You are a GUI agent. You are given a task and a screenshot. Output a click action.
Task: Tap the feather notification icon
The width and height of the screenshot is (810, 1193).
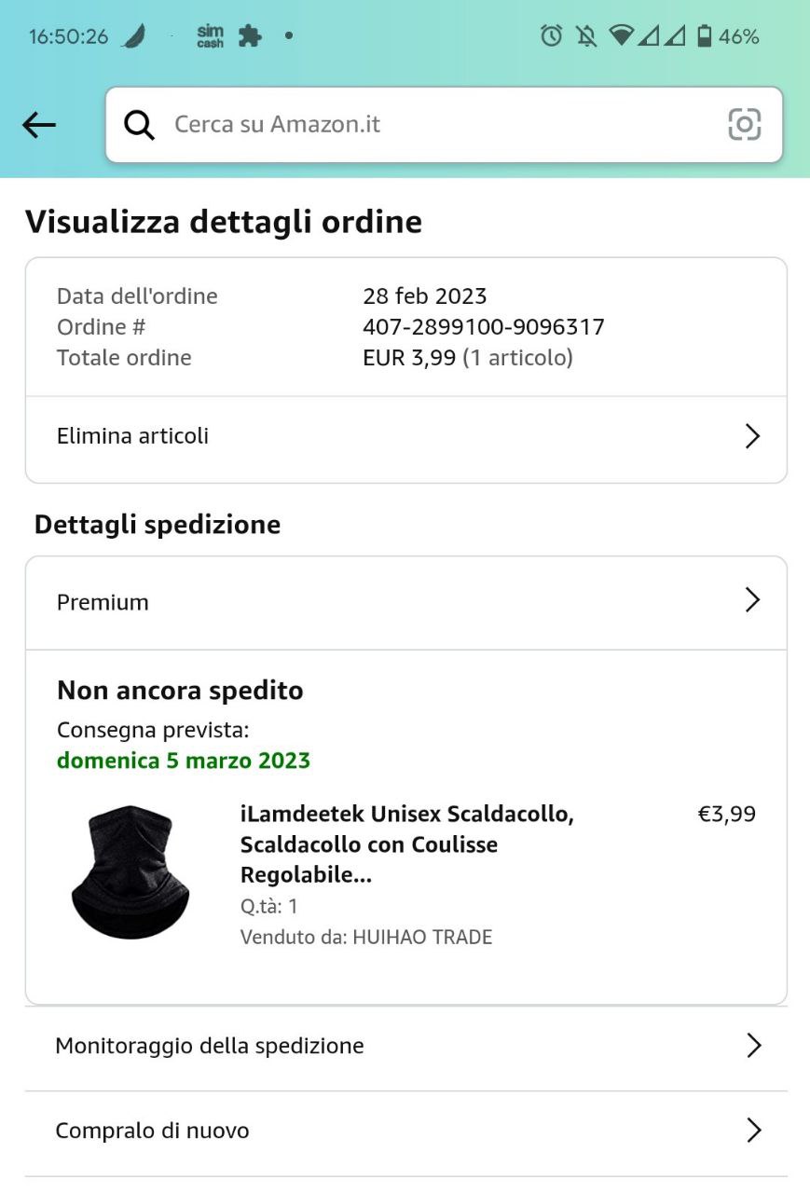coord(134,36)
